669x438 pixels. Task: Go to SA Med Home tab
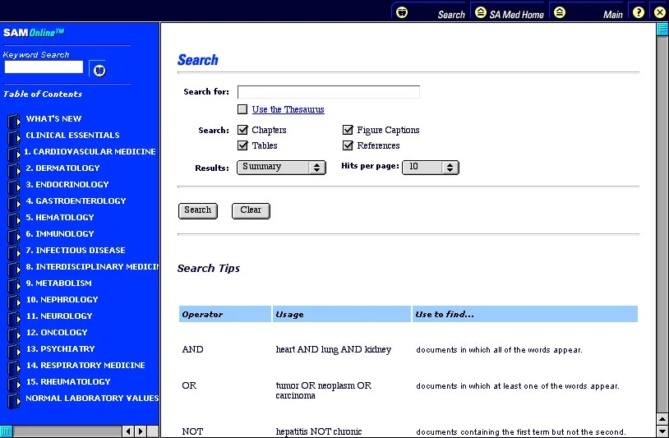coord(516,15)
